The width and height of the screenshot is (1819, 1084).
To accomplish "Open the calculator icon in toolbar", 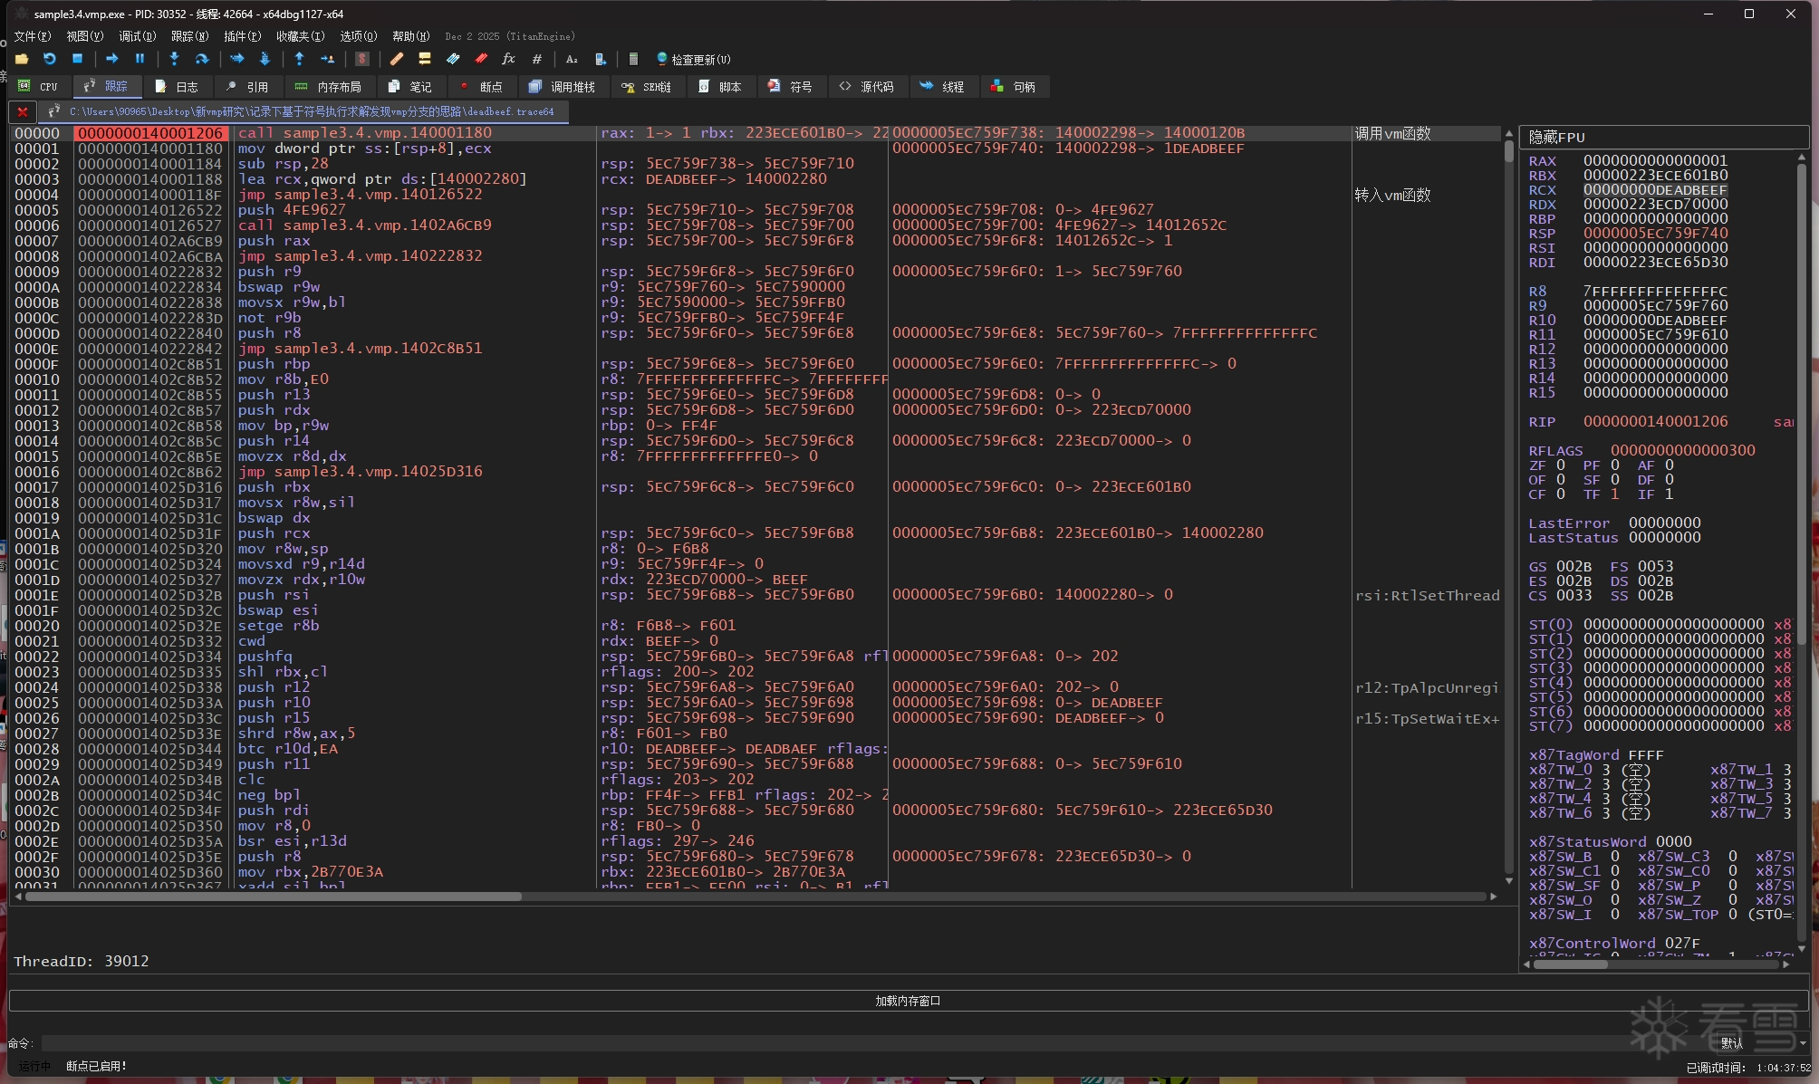I will [633, 59].
